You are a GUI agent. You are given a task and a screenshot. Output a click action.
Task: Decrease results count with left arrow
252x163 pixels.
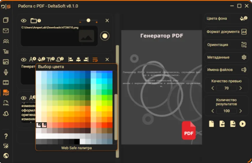coord(213,111)
